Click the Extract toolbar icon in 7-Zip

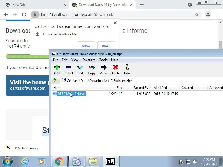point(68,70)
